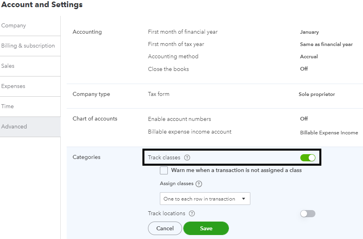This screenshot has height=239, width=363.
Task: Select the Time settings tab
Action: [x=8, y=107]
